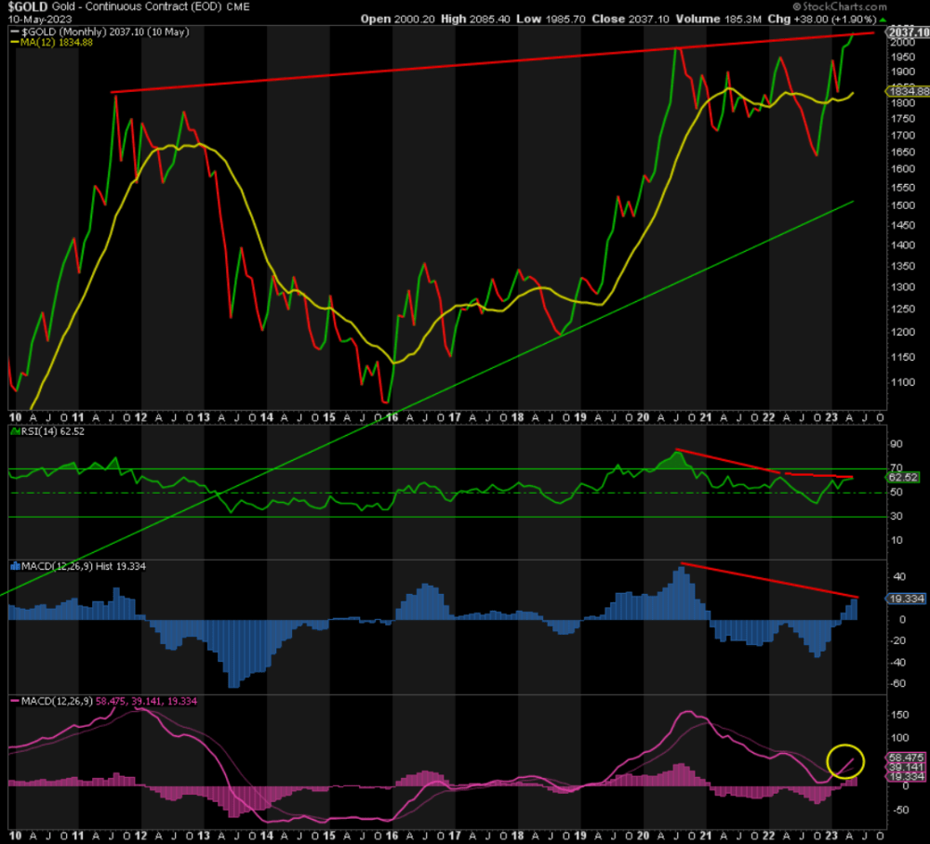
Task: Click the green up-arrow beside the Chg value
Action: point(882,19)
